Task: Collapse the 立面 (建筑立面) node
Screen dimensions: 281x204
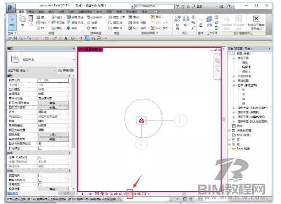Action: [234, 85]
